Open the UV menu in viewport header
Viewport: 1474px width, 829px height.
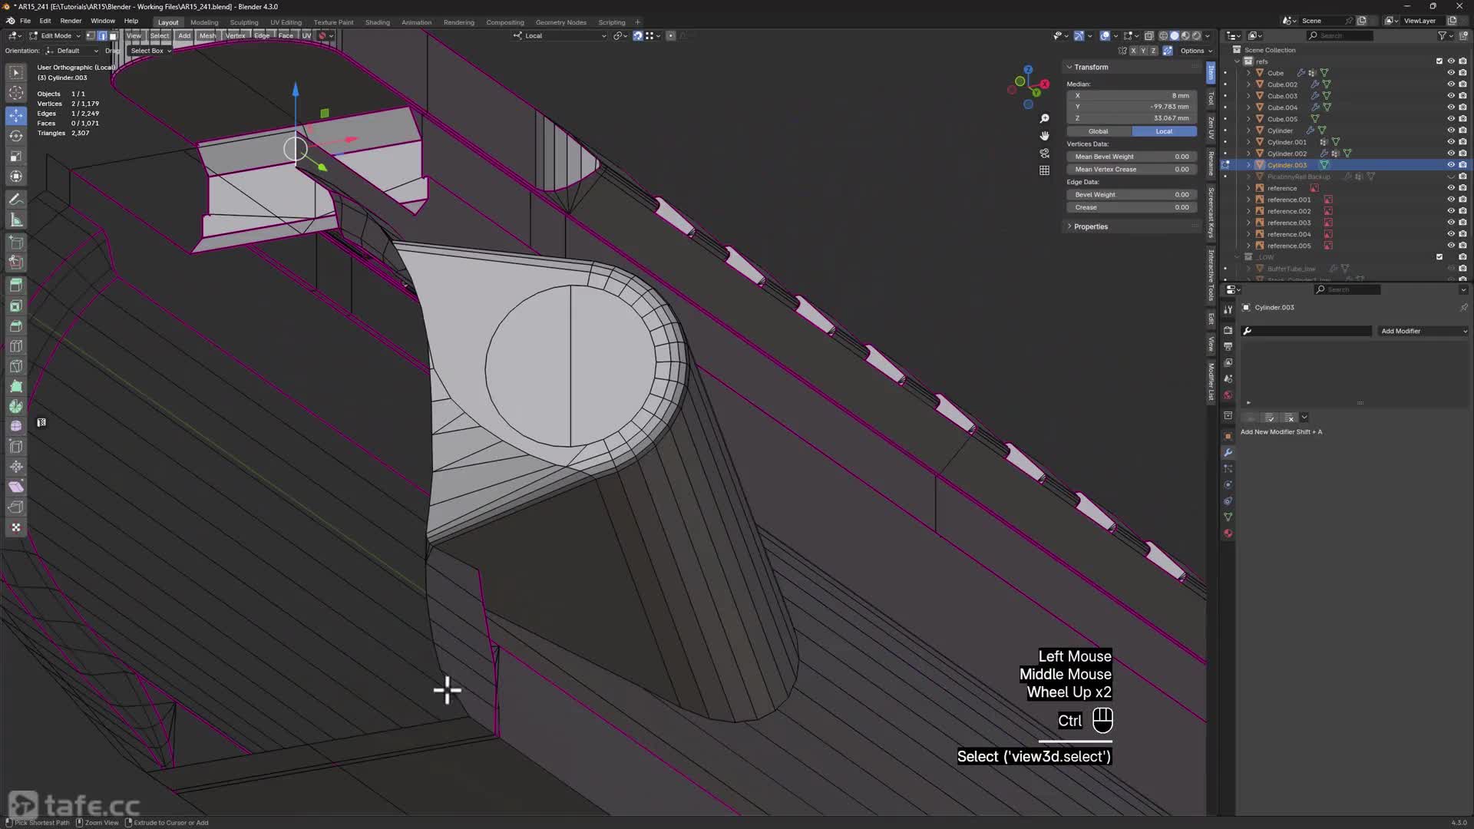coord(306,36)
